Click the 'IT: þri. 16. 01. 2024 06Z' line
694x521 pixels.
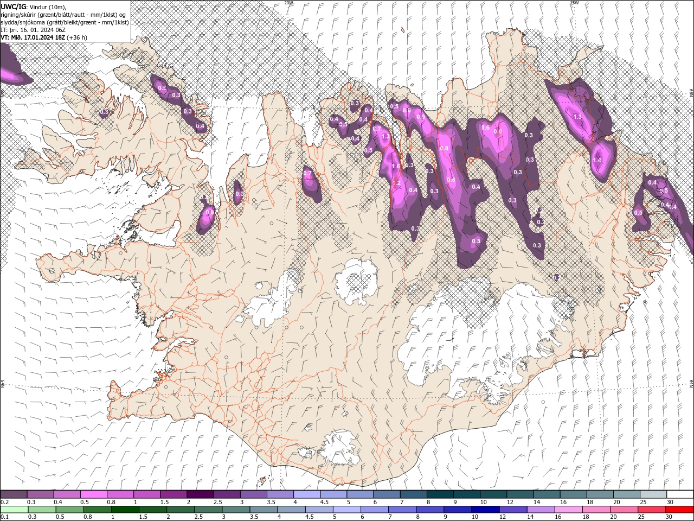click(34, 30)
